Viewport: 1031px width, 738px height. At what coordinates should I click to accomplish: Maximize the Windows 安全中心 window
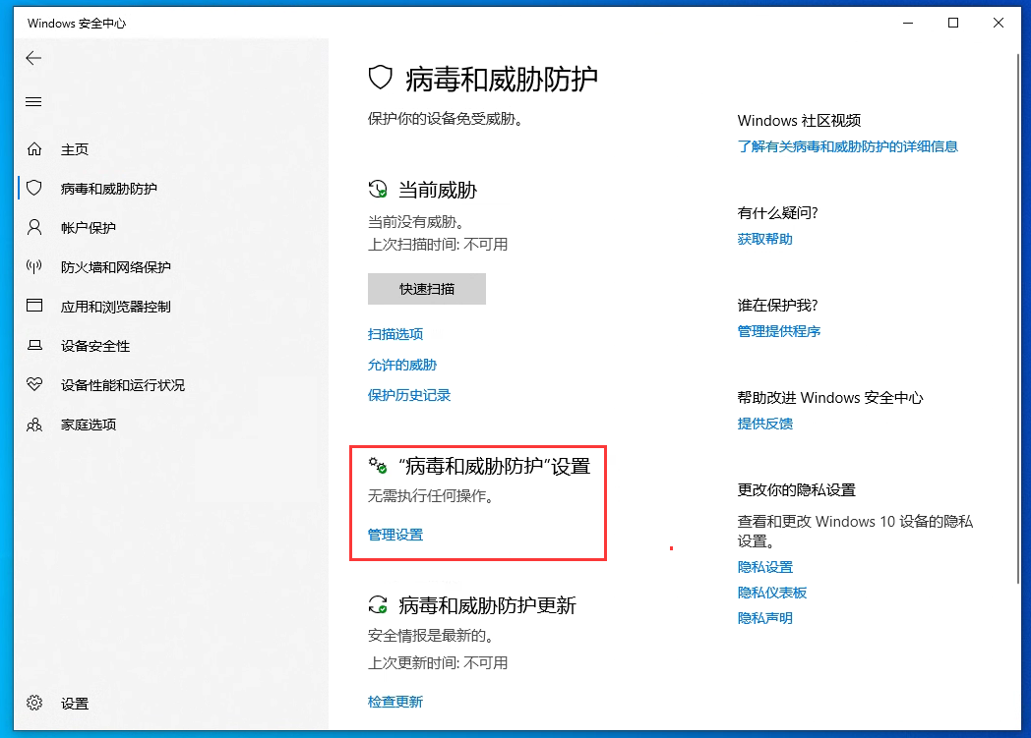point(952,23)
